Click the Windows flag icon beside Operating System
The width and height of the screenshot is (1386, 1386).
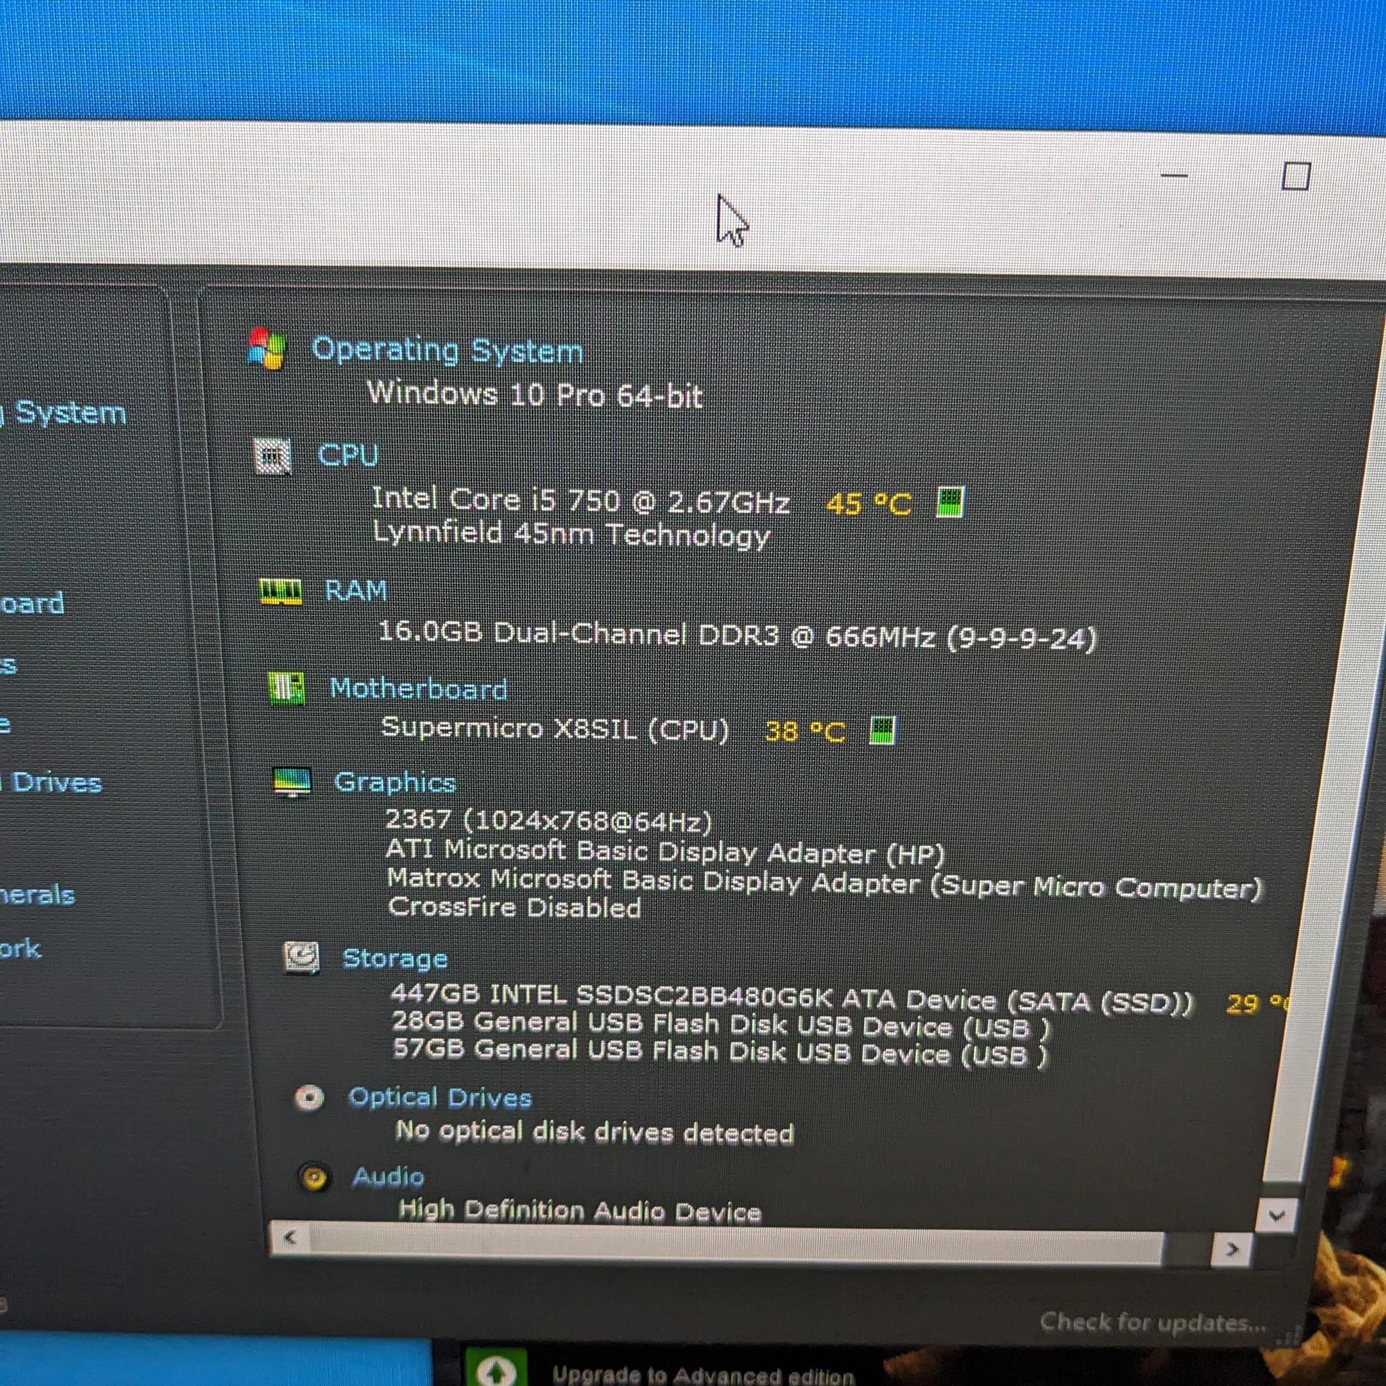point(267,349)
